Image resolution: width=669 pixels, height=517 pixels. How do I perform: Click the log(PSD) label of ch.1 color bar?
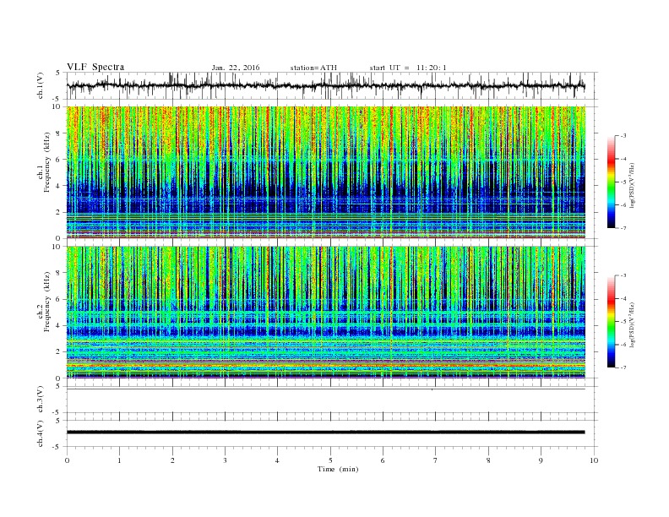632,186
